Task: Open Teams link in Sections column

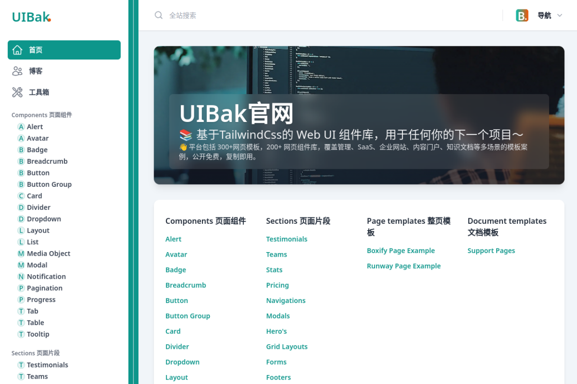Action: pyautogui.click(x=277, y=254)
